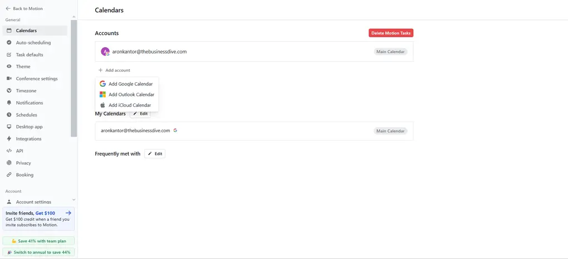
Task: Choose Add Google Calendar
Action: tap(127, 83)
